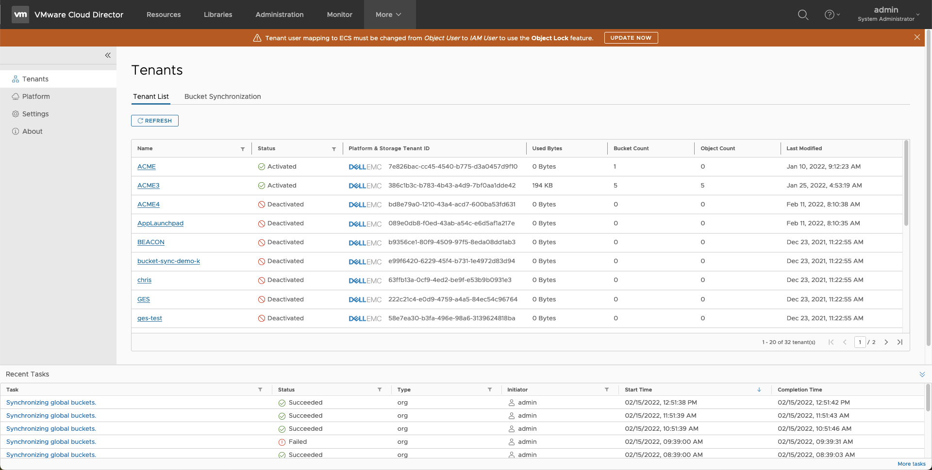Viewport: 932px width, 470px height.
Task: Switch to Bucket Synchronization tab
Action: coord(222,96)
